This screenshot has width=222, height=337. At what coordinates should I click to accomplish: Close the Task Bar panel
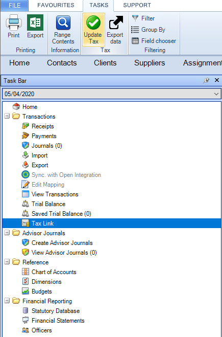click(x=216, y=80)
